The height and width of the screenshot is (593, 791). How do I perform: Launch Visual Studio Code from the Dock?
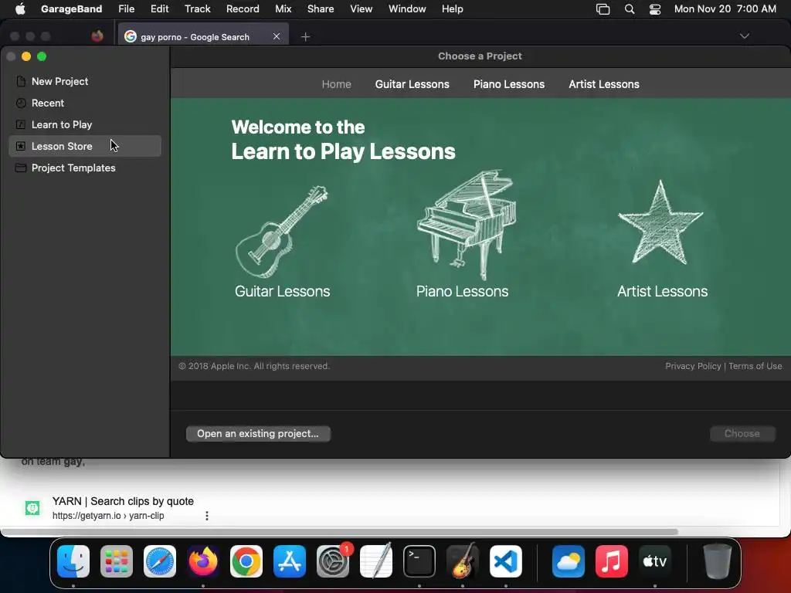coord(506,561)
